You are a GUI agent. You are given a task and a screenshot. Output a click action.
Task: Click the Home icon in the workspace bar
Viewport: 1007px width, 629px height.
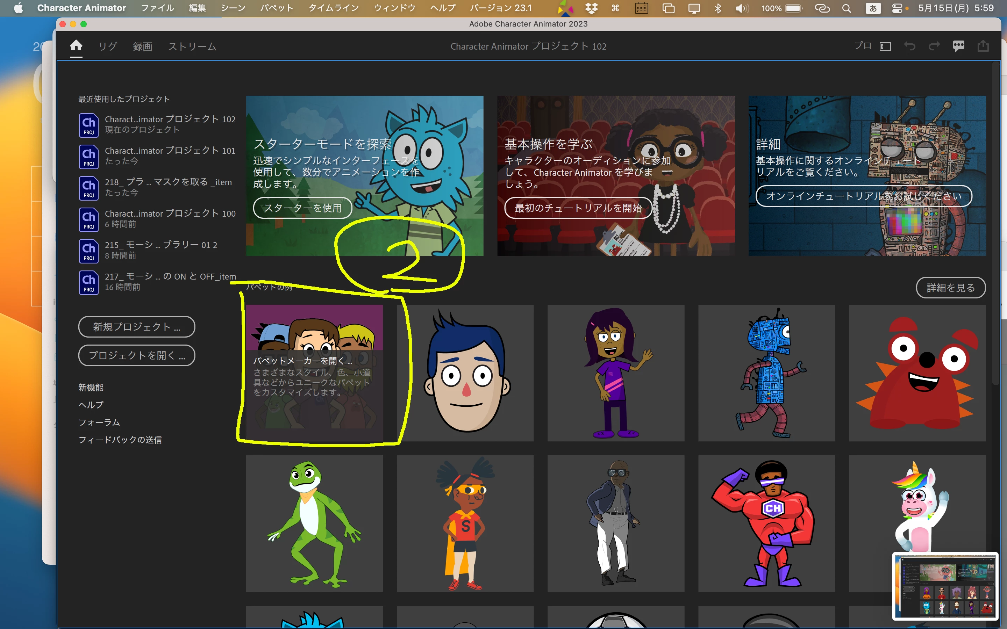click(76, 45)
